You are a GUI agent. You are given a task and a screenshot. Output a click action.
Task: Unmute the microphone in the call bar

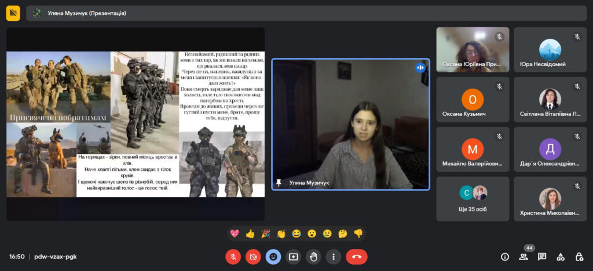(233, 257)
